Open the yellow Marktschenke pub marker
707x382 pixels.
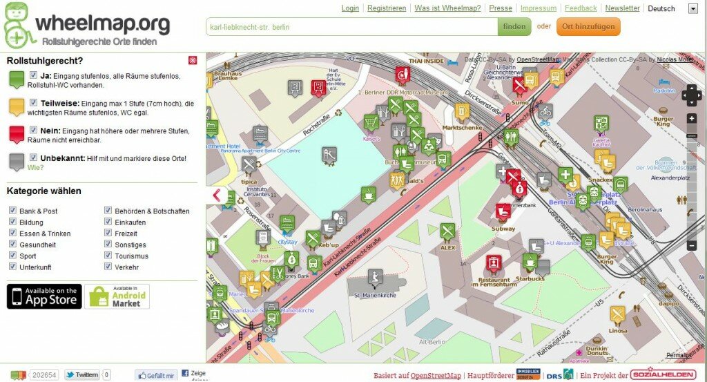462,113
